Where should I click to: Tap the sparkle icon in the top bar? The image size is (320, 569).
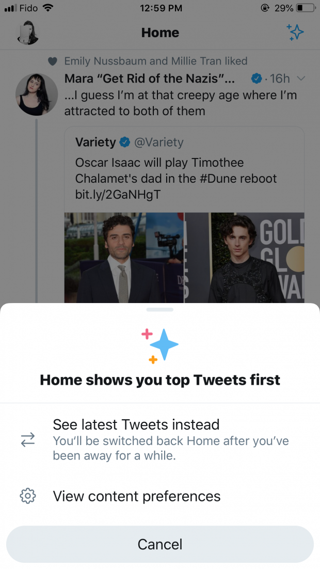coord(296,33)
